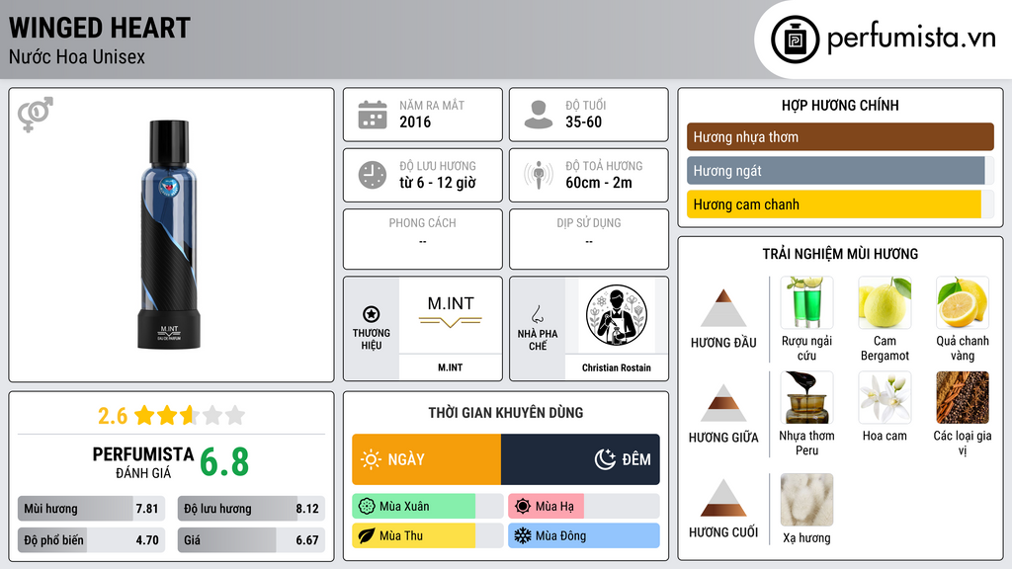1012x569 pixels.
Task: Click the unisex gender symbol icon
Action: (x=36, y=115)
